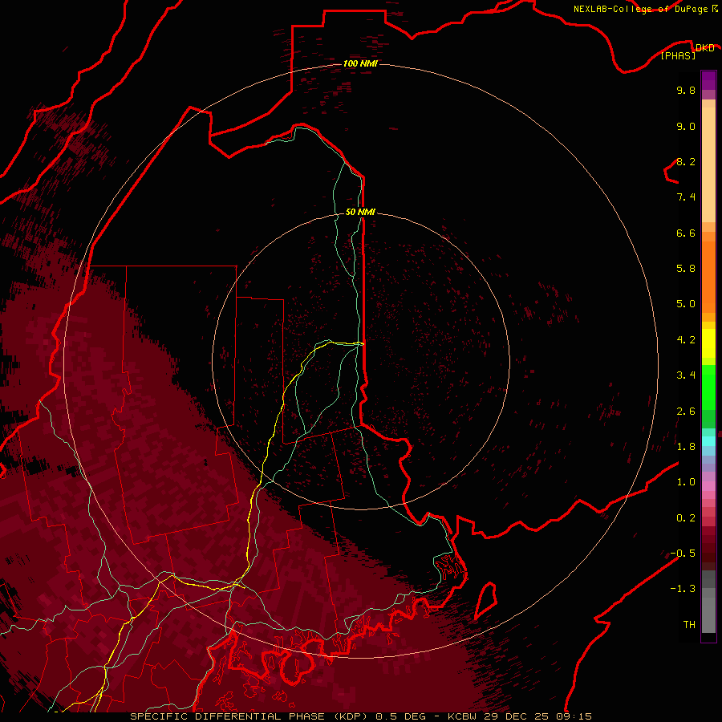The image size is (722, 722).
Task: Click the 2.6 legend value
Action: pyautogui.click(x=686, y=412)
